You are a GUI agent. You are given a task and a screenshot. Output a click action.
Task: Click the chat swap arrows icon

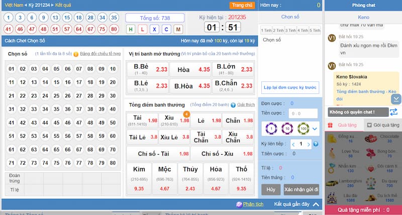tap(393, 112)
